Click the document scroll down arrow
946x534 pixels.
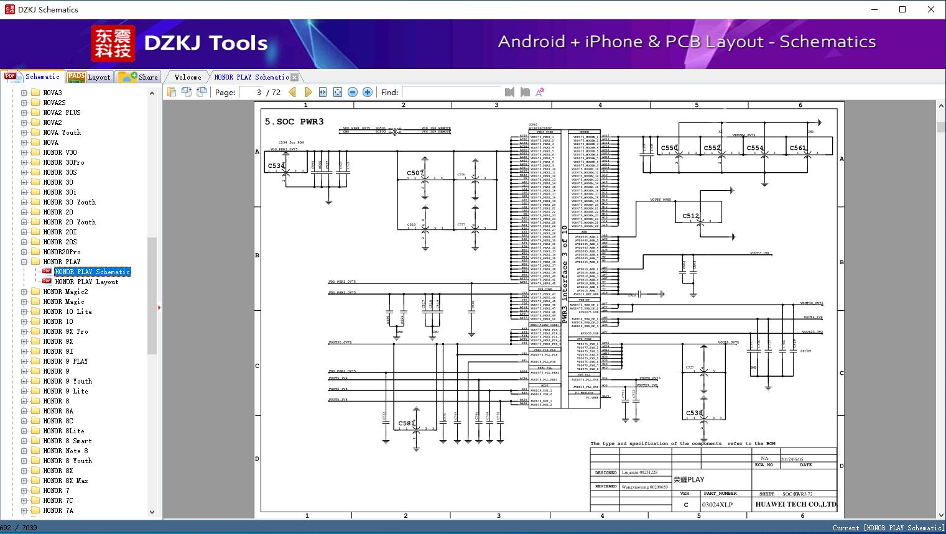click(x=940, y=514)
